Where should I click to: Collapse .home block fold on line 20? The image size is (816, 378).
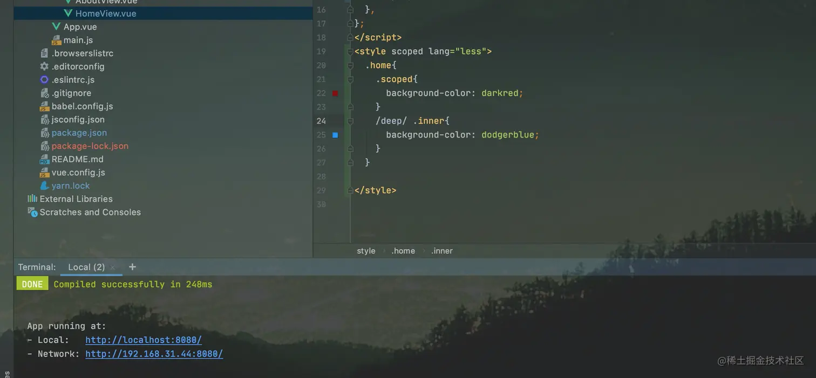tap(350, 65)
